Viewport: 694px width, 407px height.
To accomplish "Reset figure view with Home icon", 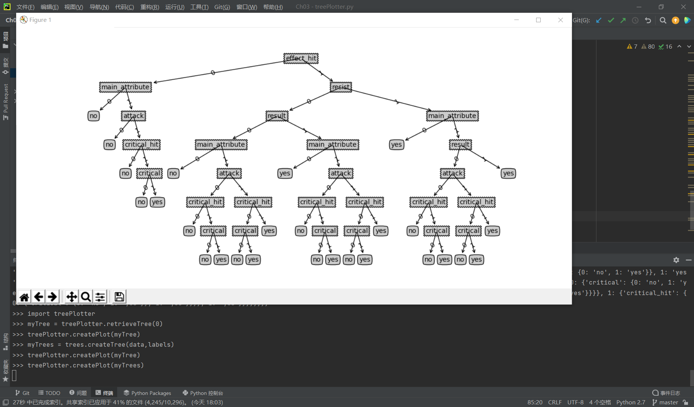I will [24, 297].
